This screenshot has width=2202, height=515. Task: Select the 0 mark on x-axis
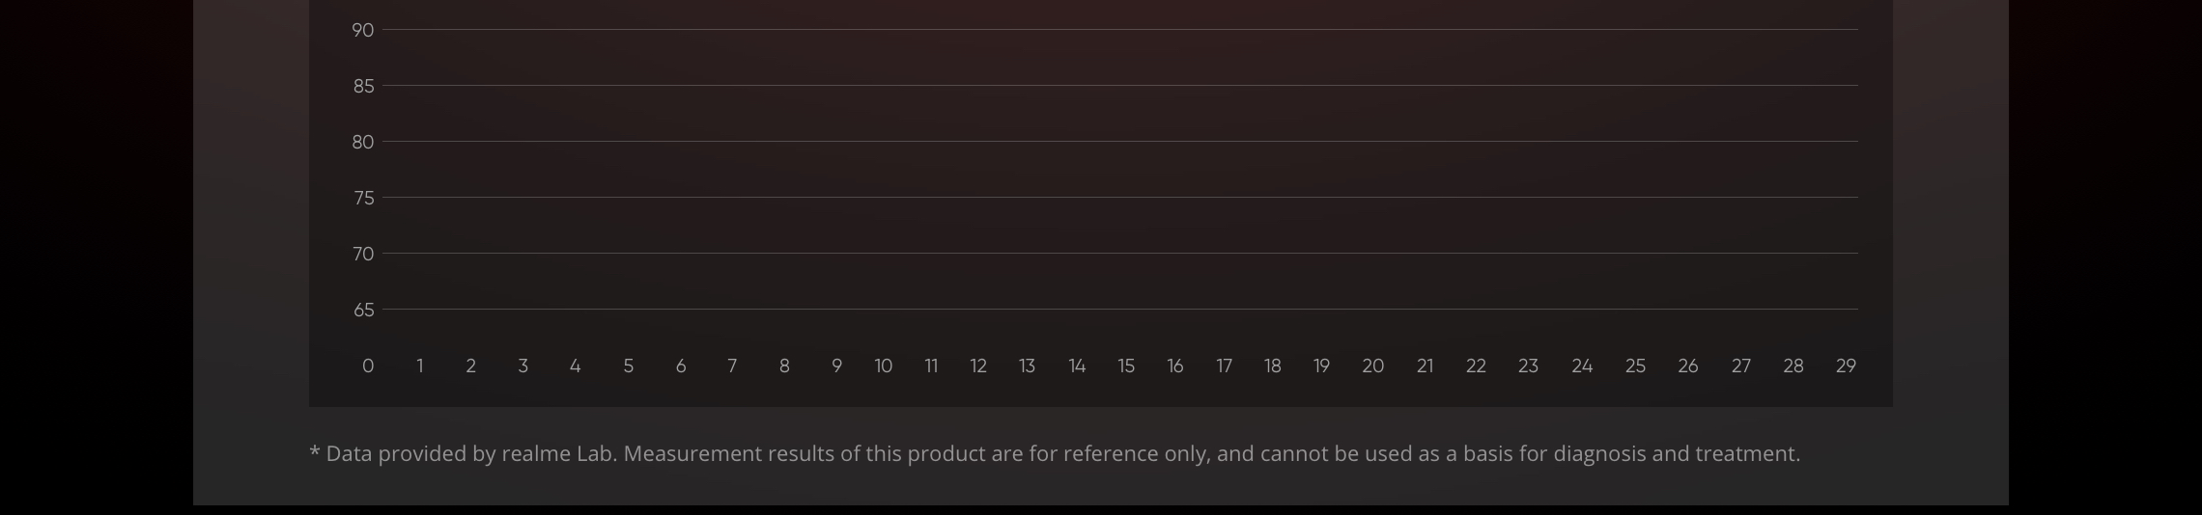click(x=368, y=366)
